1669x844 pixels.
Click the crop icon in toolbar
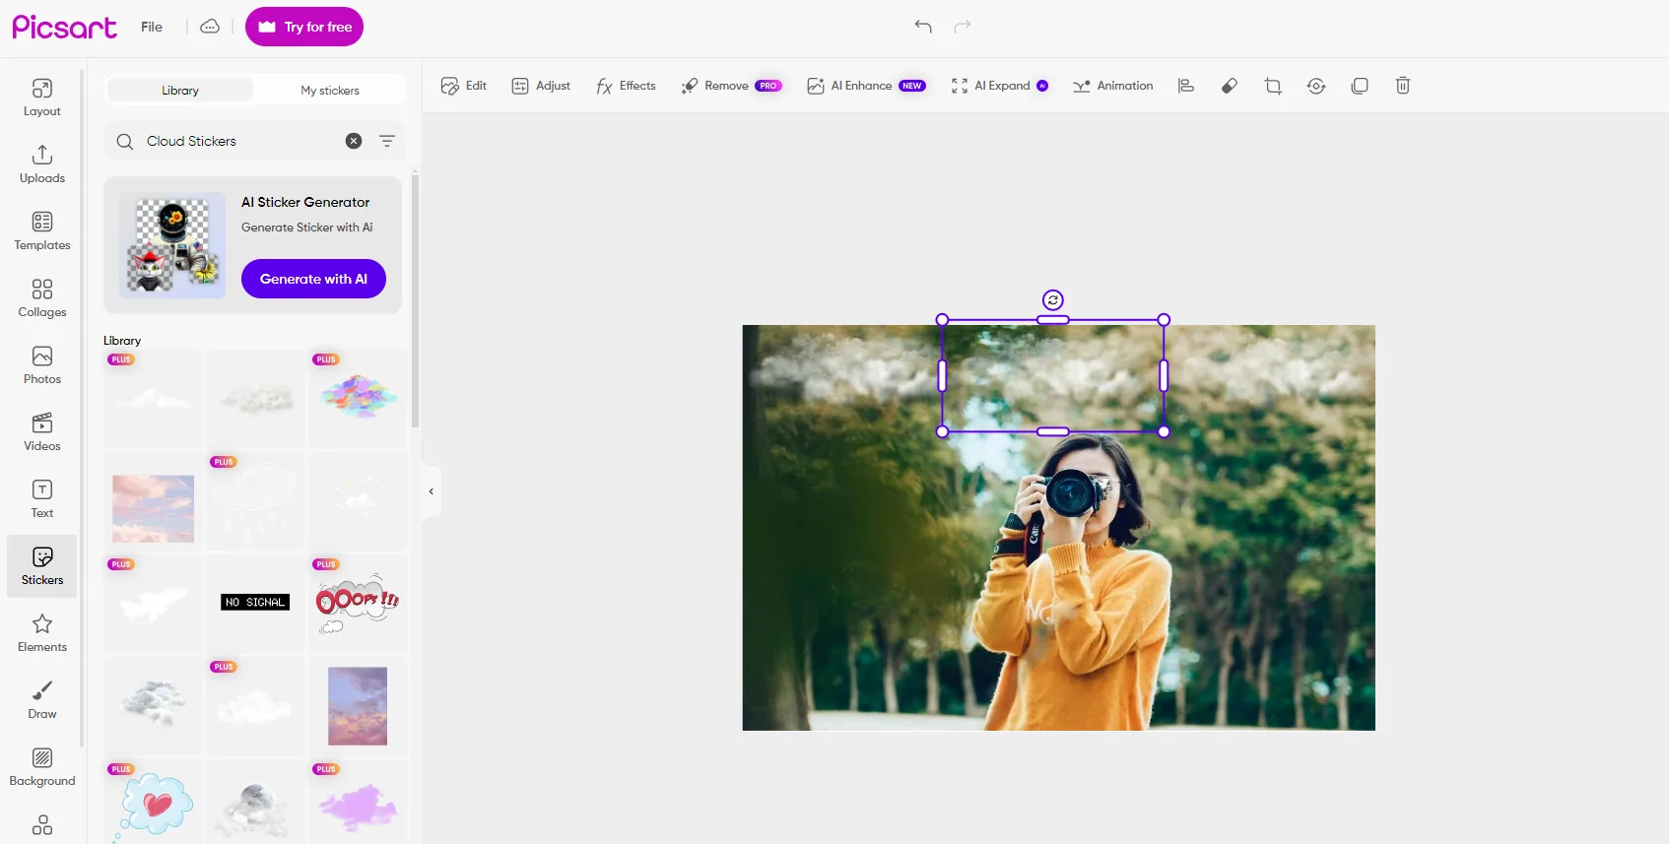point(1273,86)
